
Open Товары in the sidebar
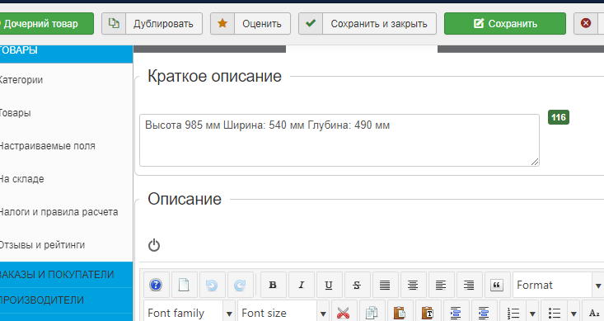click(15, 113)
